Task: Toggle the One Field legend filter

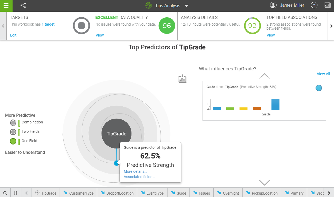Action: [x=13, y=141]
